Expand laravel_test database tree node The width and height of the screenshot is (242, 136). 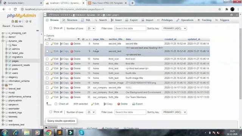(x=3, y=89)
